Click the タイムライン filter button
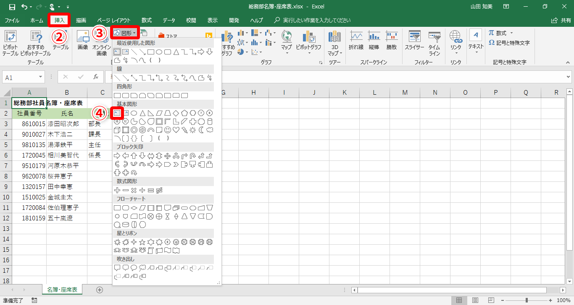Screen dimensions: 574x305 pyautogui.click(x=434, y=43)
